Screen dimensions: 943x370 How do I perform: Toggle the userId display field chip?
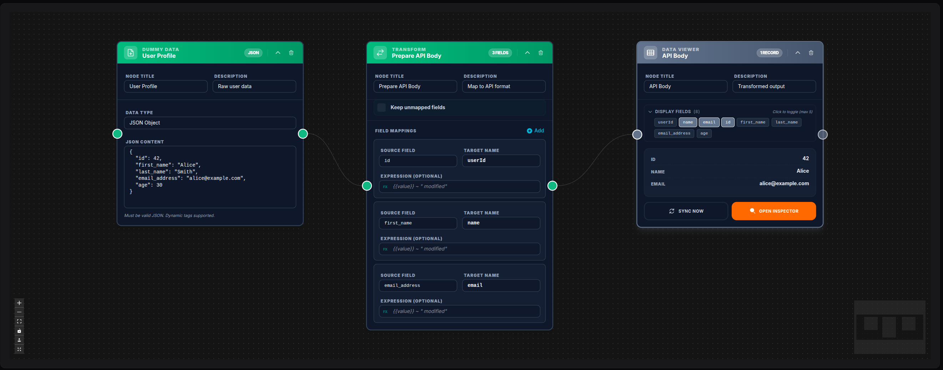665,122
